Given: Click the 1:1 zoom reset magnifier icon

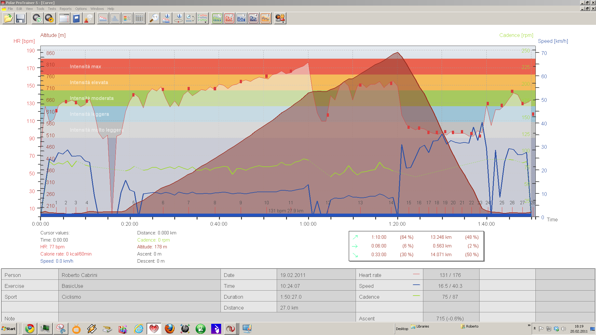Looking at the screenshot, I should point(154,19).
